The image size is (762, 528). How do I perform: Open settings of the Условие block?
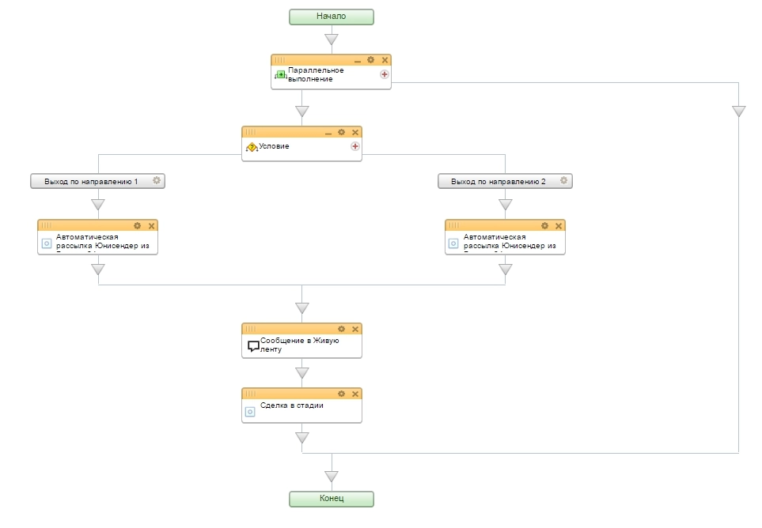tap(341, 132)
